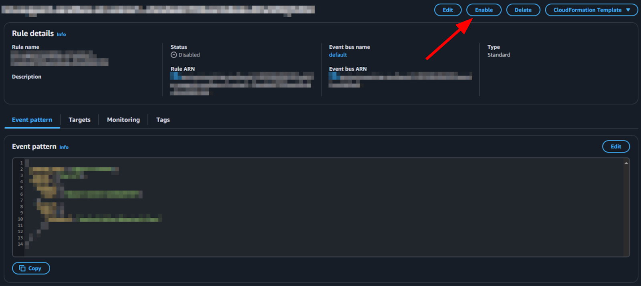Image resolution: width=641 pixels, height=286 pixels.
Task: Click the code editor scroll-up arrow
Action: tap(626, 163)
